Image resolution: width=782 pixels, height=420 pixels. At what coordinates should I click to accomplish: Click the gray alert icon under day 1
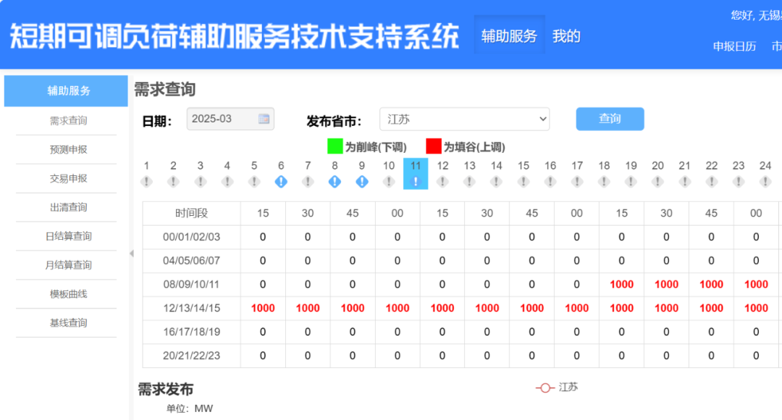(x=146, y=182)
